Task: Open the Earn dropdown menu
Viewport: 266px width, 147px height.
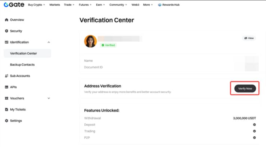Action: point(100,5)
